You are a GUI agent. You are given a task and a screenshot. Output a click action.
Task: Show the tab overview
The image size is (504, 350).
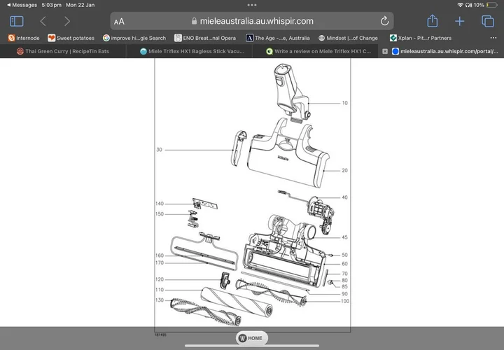[x=488, y=21]
